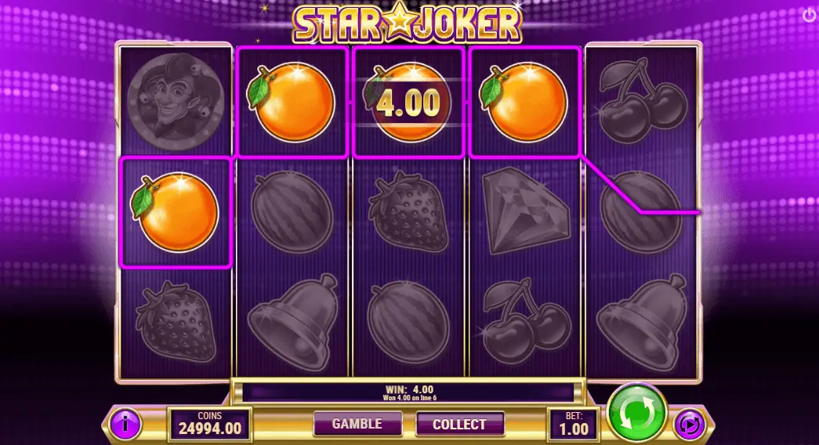Click the orange showing 4.00 win

click(408, 103)
